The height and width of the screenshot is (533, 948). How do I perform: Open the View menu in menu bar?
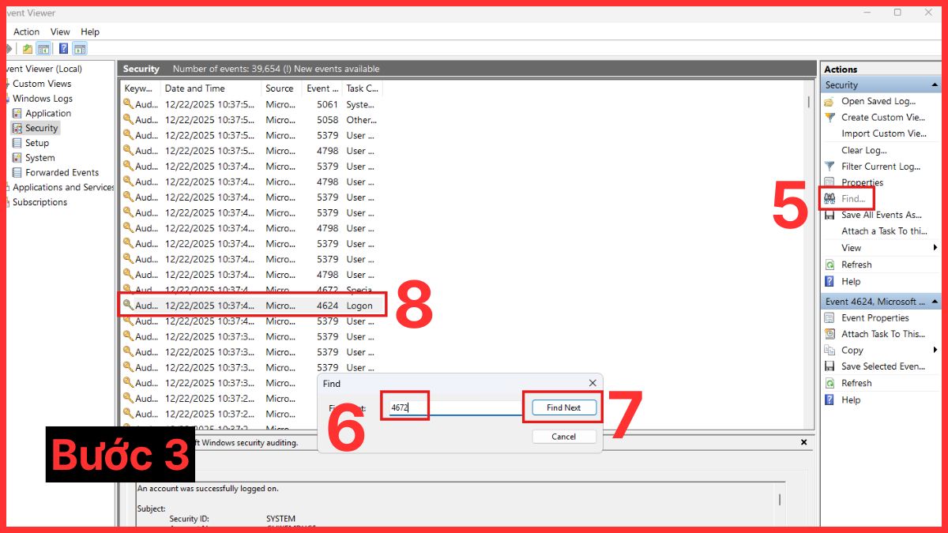pyautogui.click(x=60, y=32)
